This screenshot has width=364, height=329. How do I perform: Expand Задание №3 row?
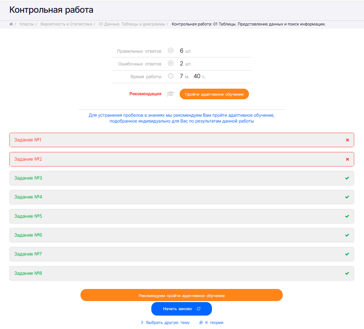coord(181,178)
